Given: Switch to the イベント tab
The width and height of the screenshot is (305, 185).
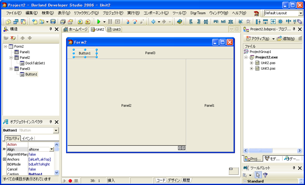Looking at the screenshot, I should pyautogui.click(x=28, y=138).
